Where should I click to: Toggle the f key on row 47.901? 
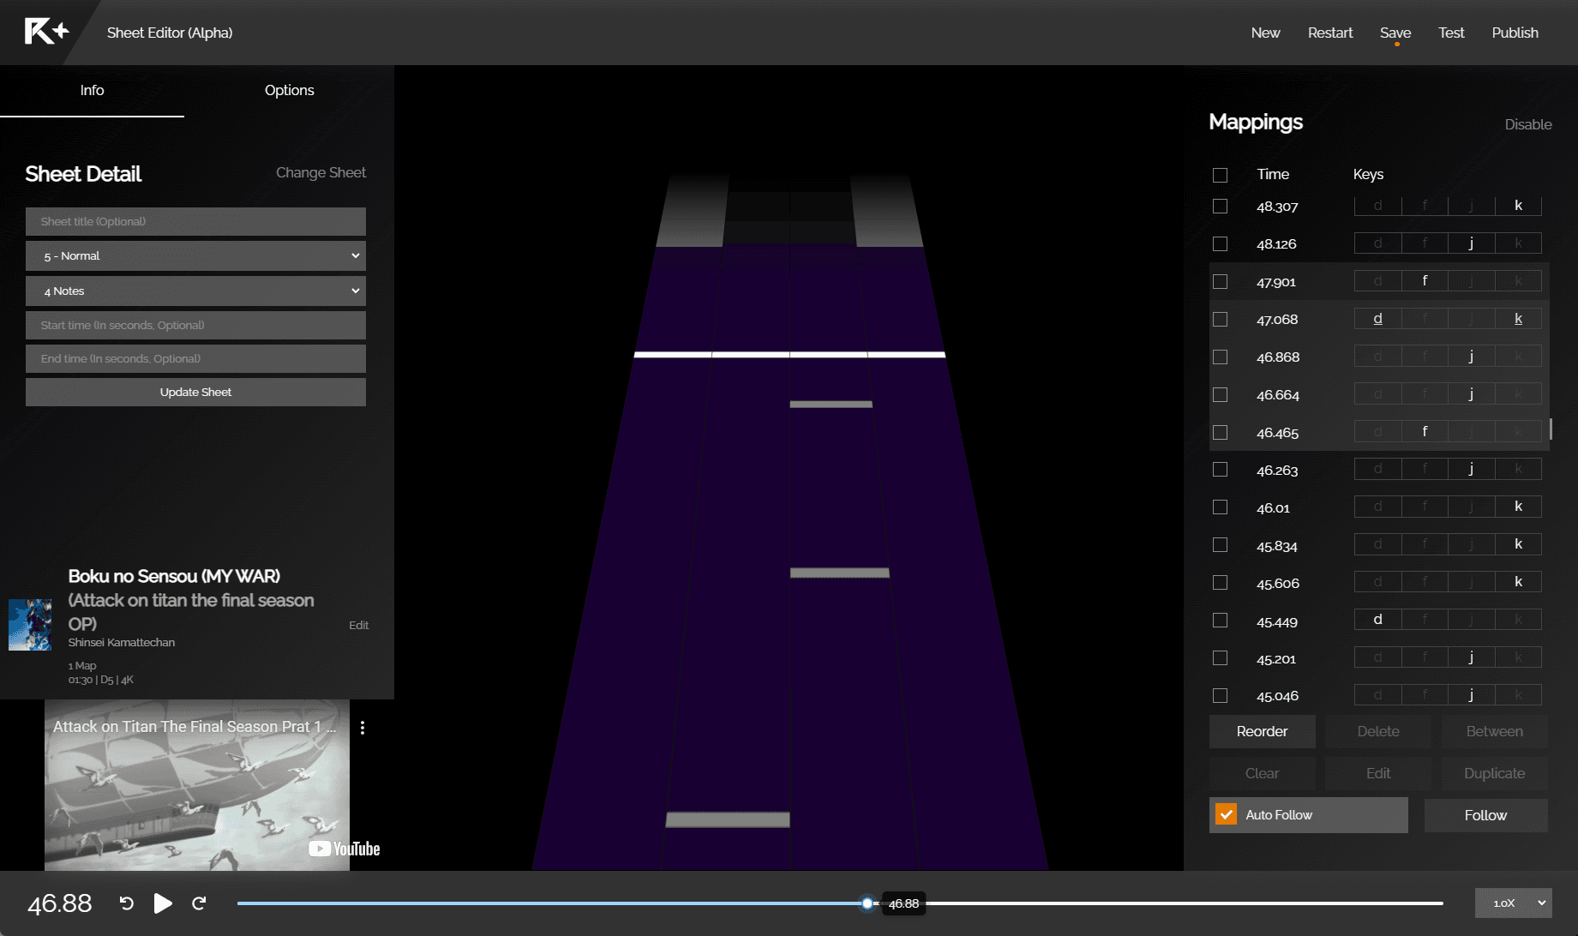click(1425, 281)
